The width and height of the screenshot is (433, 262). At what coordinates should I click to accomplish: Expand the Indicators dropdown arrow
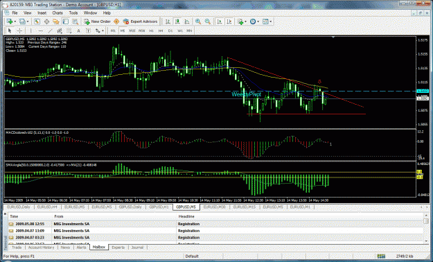[x=245, y=21]
